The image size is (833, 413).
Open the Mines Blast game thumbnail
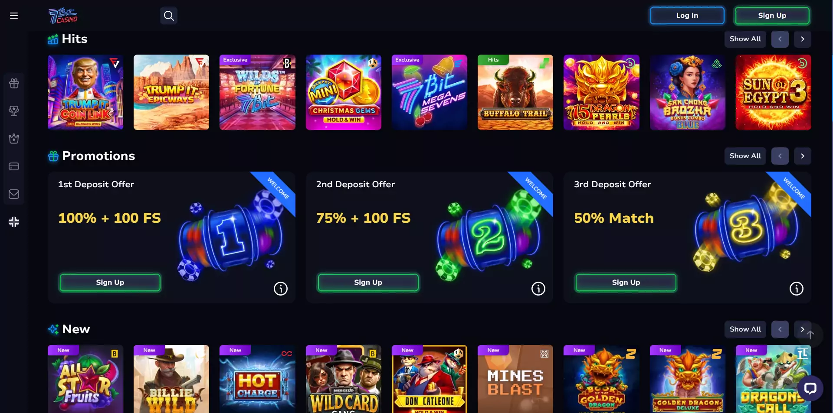[x=515, y=379]
